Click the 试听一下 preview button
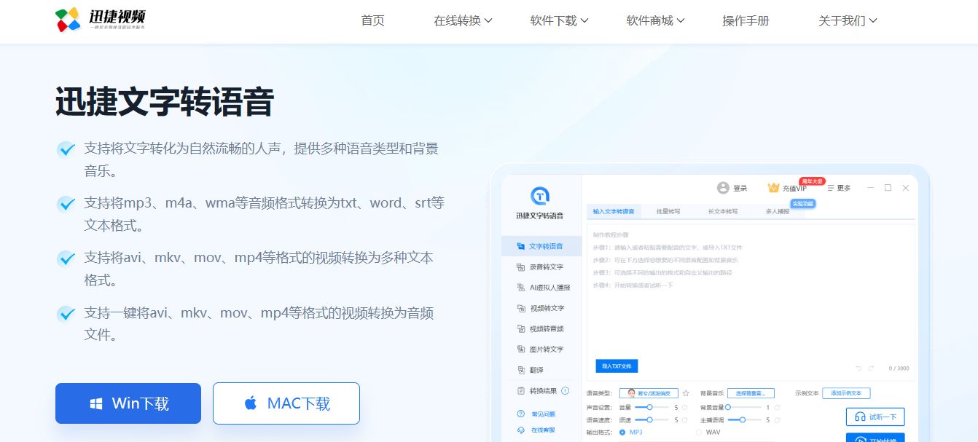Image resolution: width=978 pixels, height=442 pixels. pos(875,417)
